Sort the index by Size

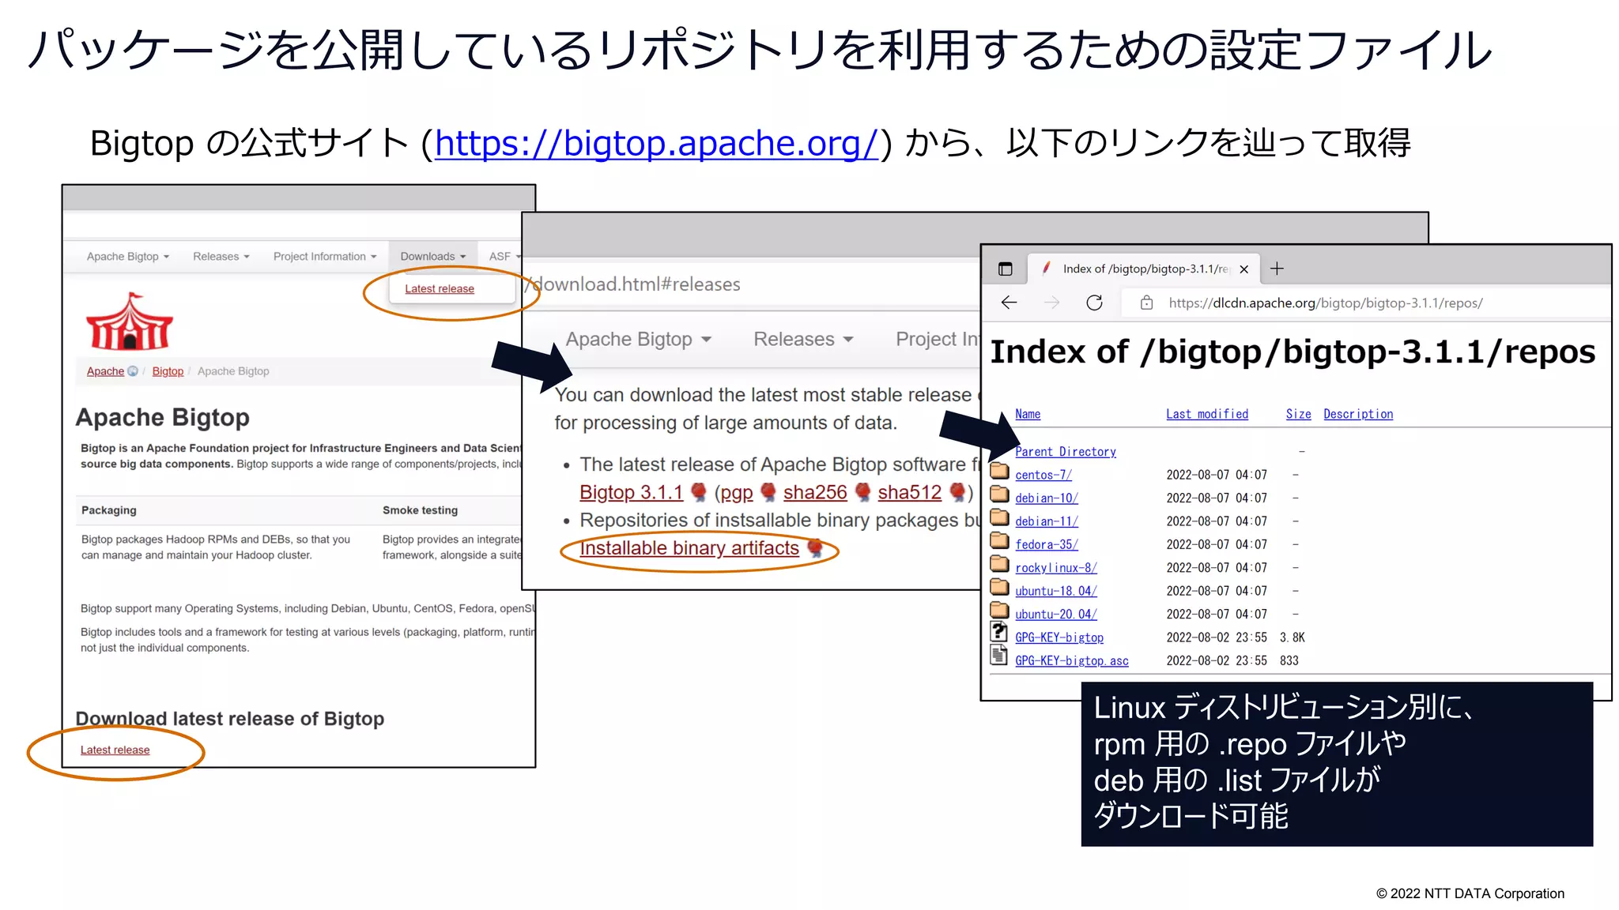(x=1298, y=414)
